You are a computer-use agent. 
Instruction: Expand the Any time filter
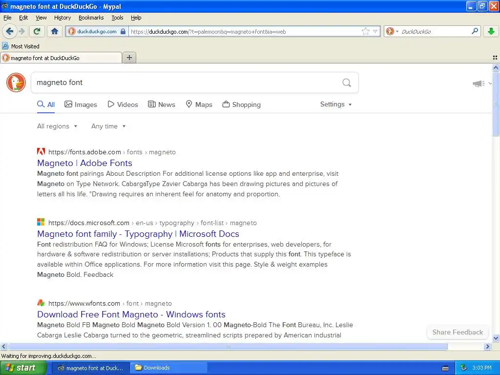108,126
